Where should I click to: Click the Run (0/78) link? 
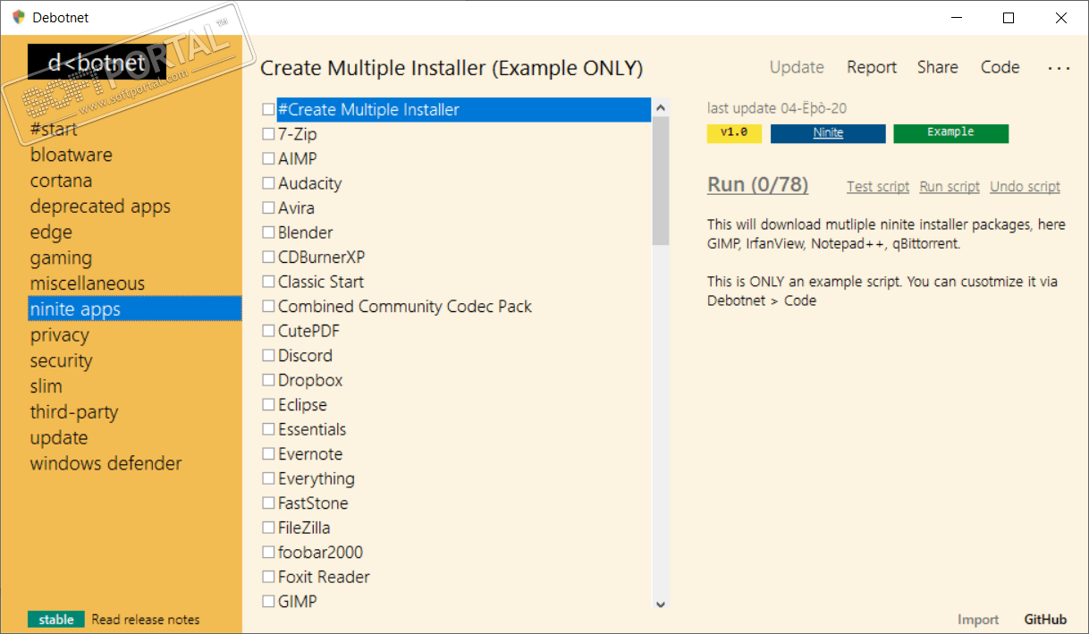[x=757, y=185]
